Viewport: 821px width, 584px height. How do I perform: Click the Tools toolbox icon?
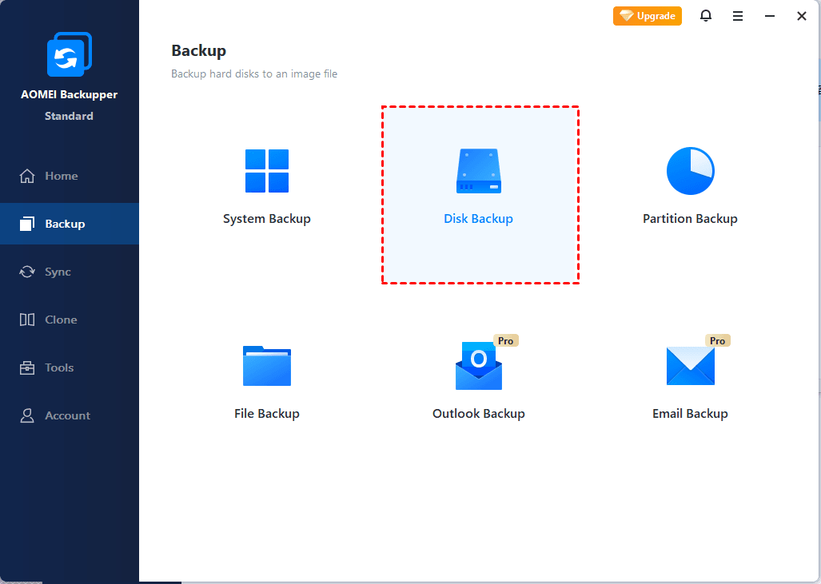click(27, 367)
